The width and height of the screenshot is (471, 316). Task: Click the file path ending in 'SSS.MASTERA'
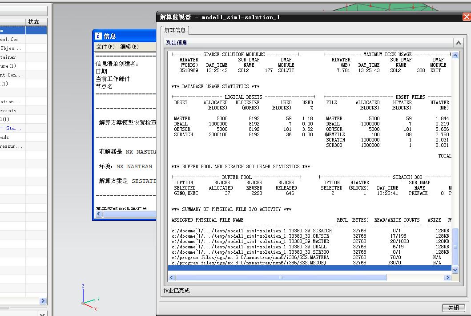[250, 257]
